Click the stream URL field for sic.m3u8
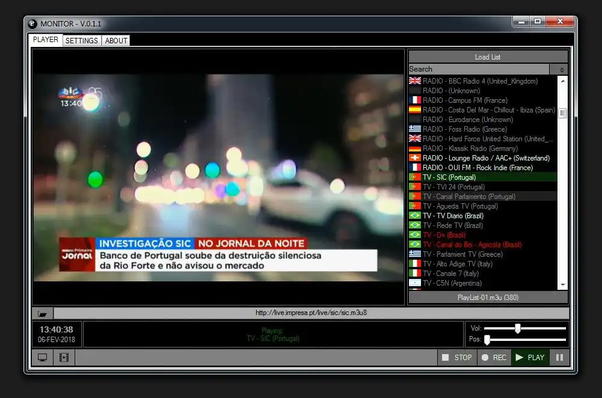 pos(312,313)
